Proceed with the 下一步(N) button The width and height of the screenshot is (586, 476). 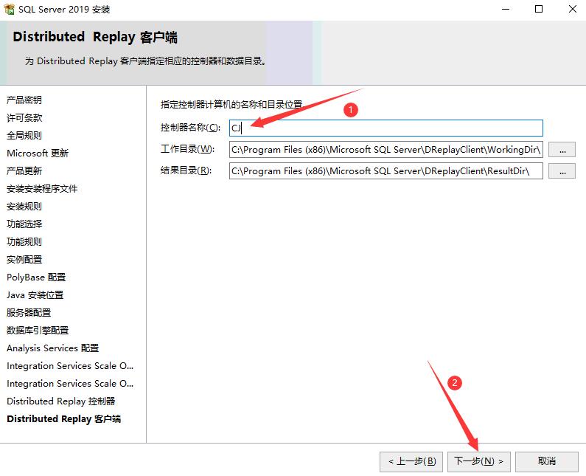pyautogui.click(x=478, y=461)
